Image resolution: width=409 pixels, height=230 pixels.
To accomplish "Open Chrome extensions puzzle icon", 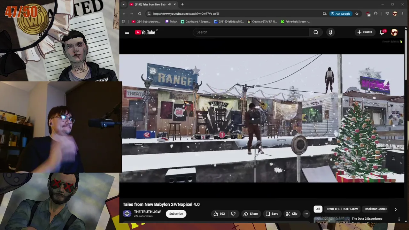I will pos(375,14).
